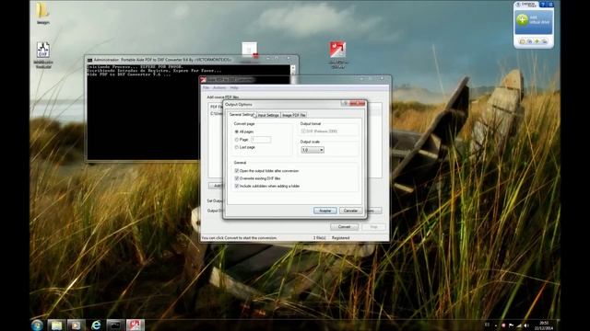Select the command prompt taskbar icon
This screenshot has height=331, width=590.
click(x=115, y=325)
